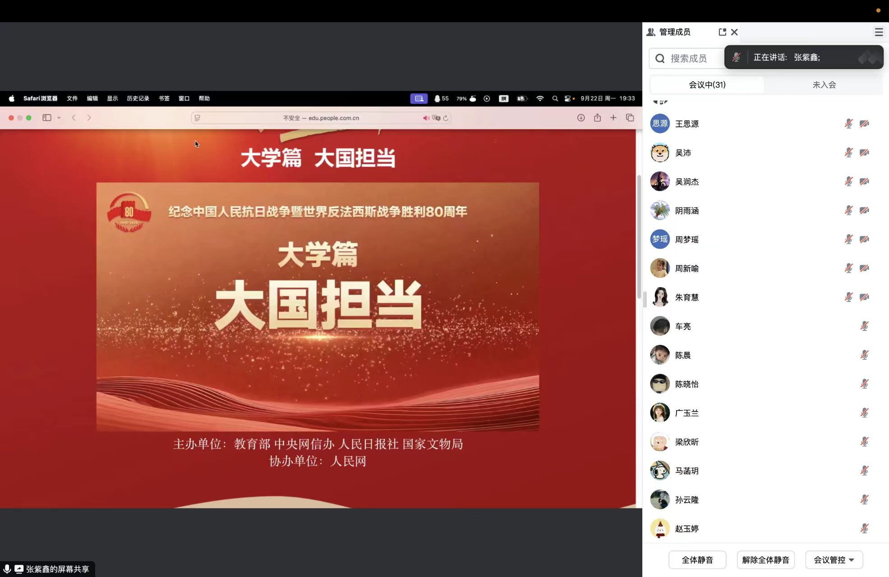
Task: Click the 解除全体静音 button
Action: coord(765,560)
